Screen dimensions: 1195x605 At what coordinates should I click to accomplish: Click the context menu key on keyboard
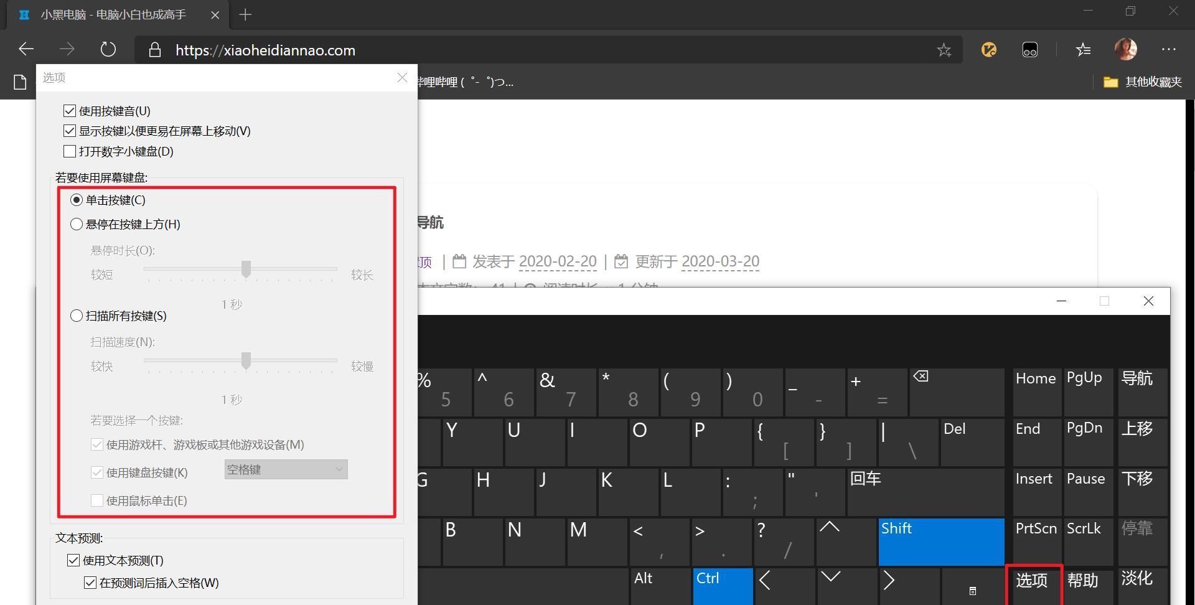click(972, 586)
